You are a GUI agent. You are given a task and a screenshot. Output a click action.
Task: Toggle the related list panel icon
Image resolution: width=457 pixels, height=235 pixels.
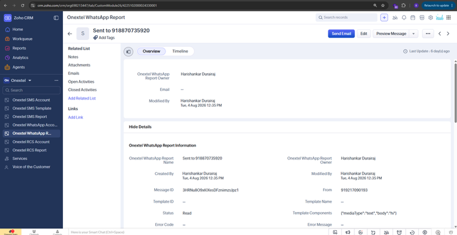128,52
